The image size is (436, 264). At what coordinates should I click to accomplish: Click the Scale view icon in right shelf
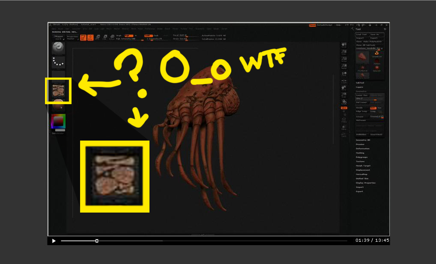point(344,95)
